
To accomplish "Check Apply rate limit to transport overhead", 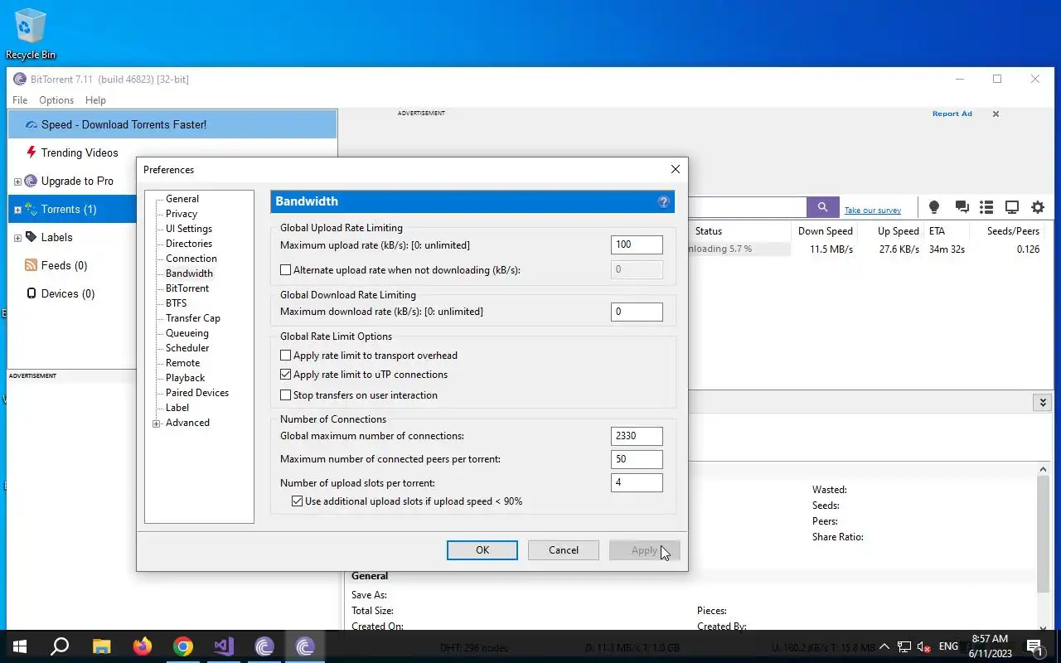I will click(x=286, y=355).
